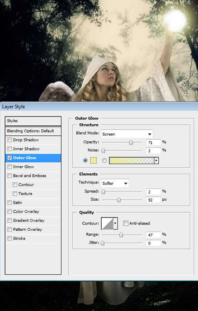Click the Range percentage input field

point(154,235)
